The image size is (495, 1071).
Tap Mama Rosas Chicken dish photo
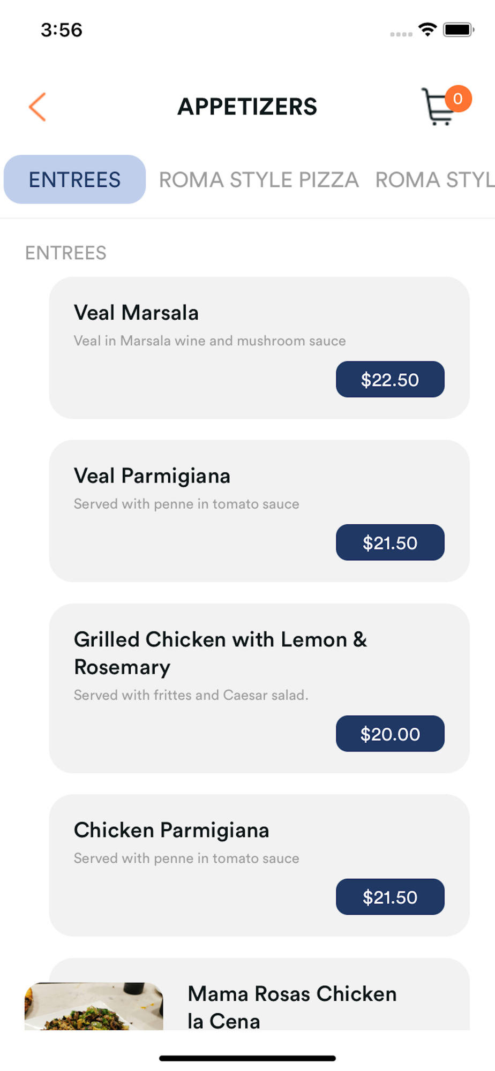pos(94,1006)
